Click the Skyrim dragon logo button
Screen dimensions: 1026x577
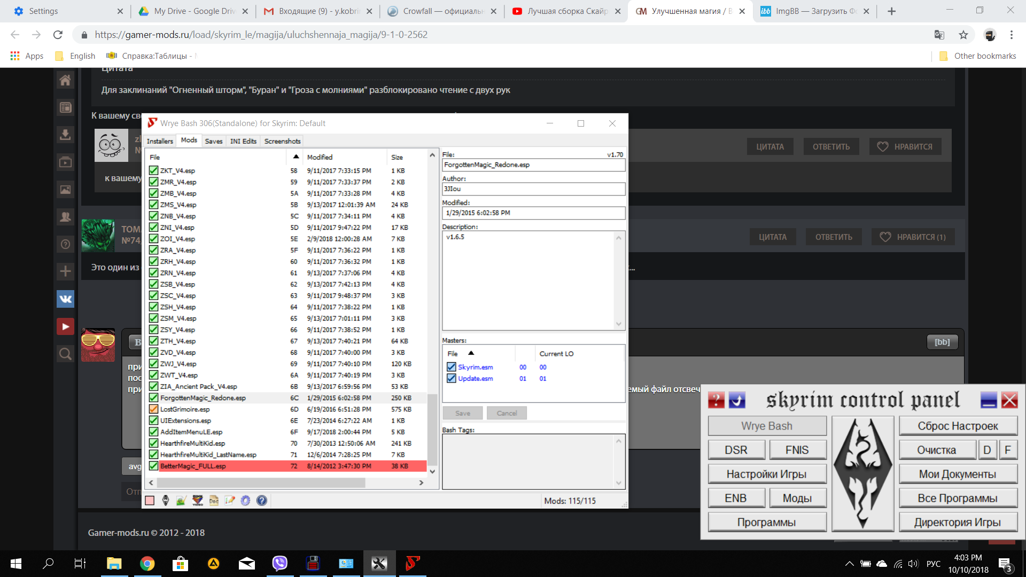[x=863, y=474]
